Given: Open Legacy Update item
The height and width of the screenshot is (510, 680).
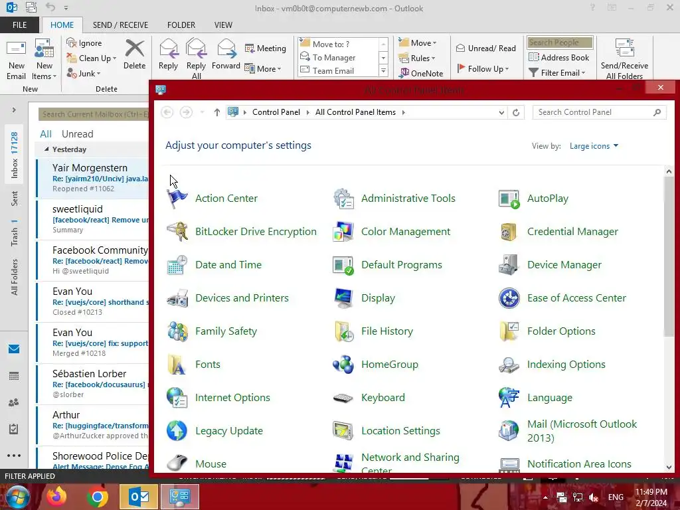Looking at the screenshot, I should (x=215, y=430).
